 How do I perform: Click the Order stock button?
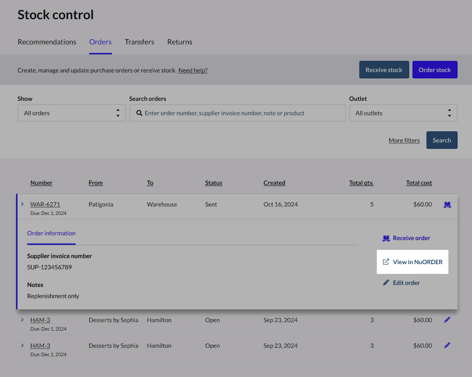click(x=435, y=70)
